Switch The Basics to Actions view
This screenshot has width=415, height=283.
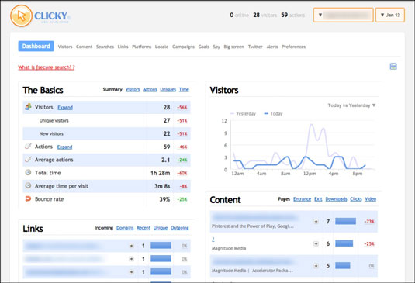[x=150, y=90]
